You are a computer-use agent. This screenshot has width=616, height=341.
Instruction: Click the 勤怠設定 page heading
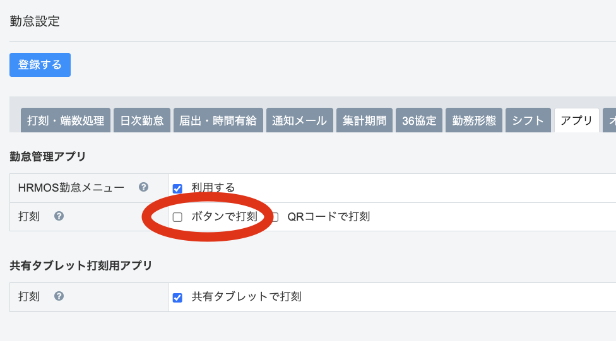[35, 21]
